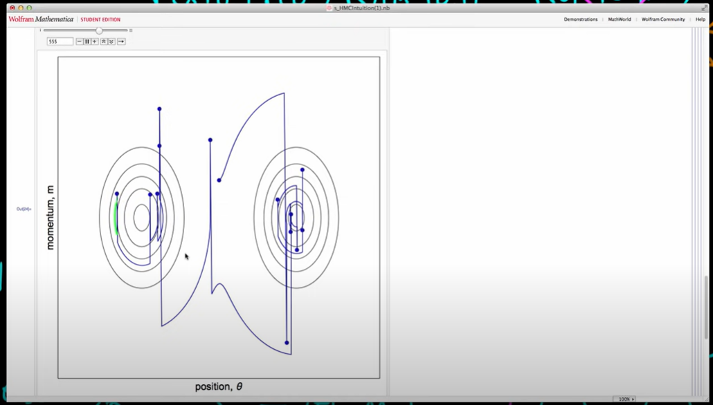Image resolution: width=713 pixels, height=405 pixels.
Task: Step the animation back with minus button
Action: 80,41
